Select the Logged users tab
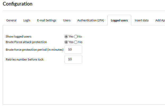Image resolution: width=165 pixels, height=107 pixels. 119,20
